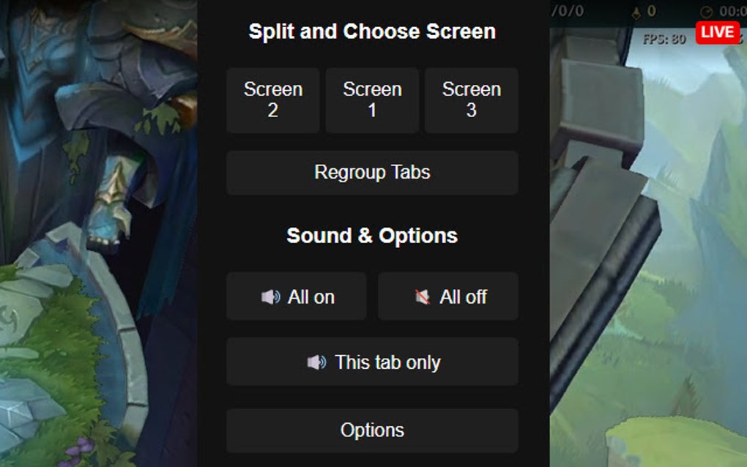This screenshot has height=467, width=747.
Task: Open the Options panel
Action: (372, 430)
